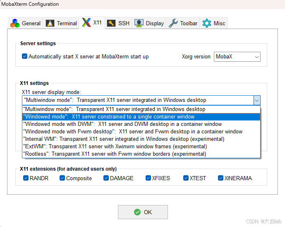Click the "Server settings" group title
This screenshot has height=227, width=285.
click(x=38, y=43)
